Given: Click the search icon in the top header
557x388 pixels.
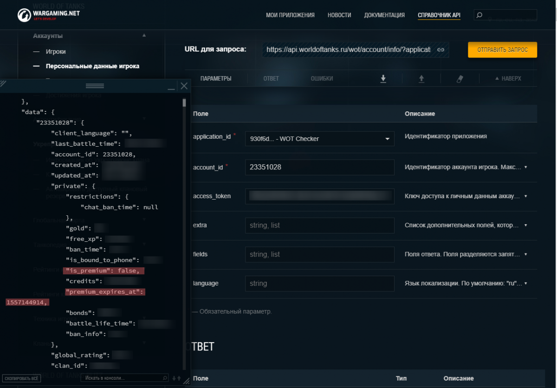Looking at the screenshot, I should (x=480, y=15).
